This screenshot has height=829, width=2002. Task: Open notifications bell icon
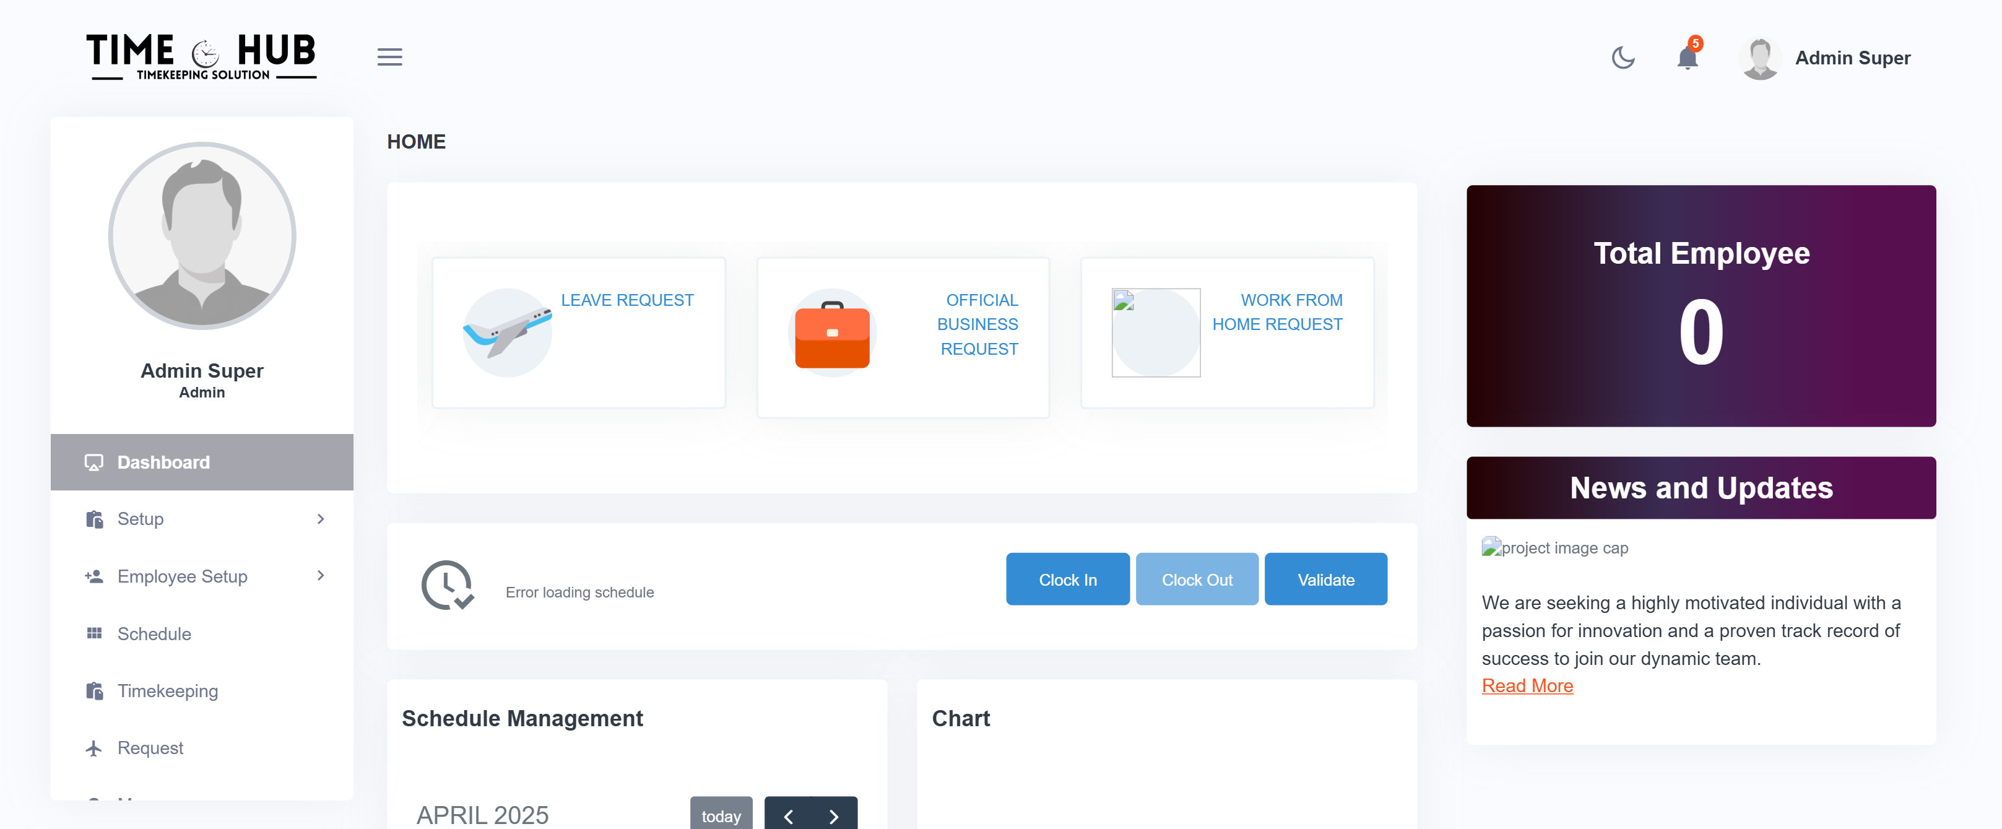[1686, 58]
